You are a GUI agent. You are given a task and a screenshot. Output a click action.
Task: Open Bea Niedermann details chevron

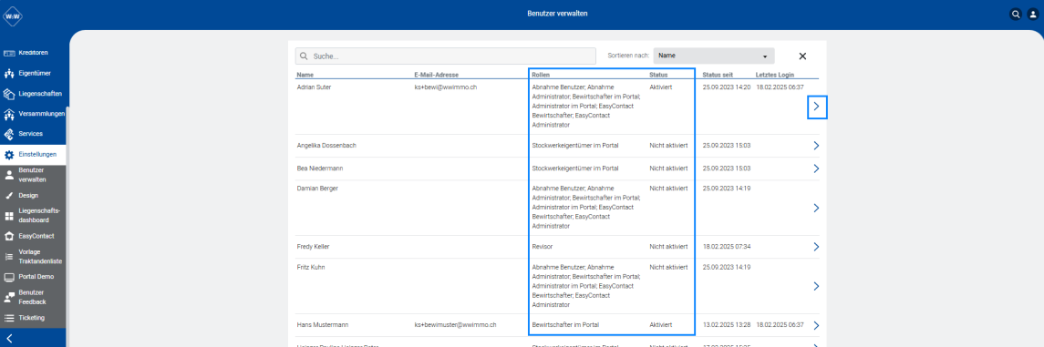pyautogui.click(x=816, y=168)
